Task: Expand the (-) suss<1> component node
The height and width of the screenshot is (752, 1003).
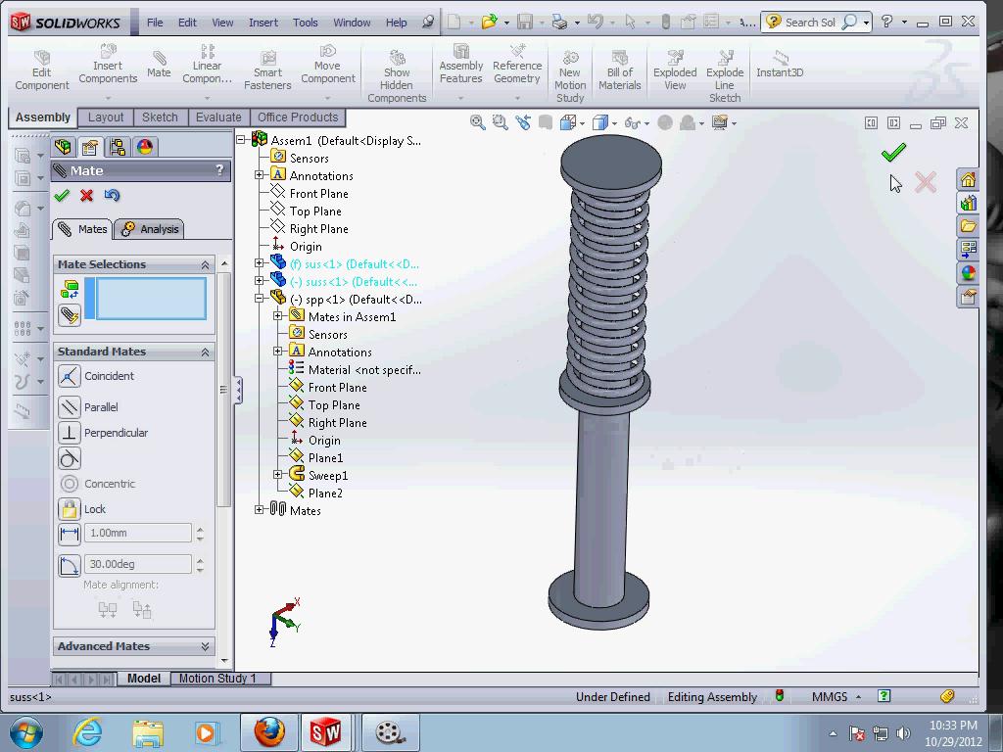Action: click(259, 280)
